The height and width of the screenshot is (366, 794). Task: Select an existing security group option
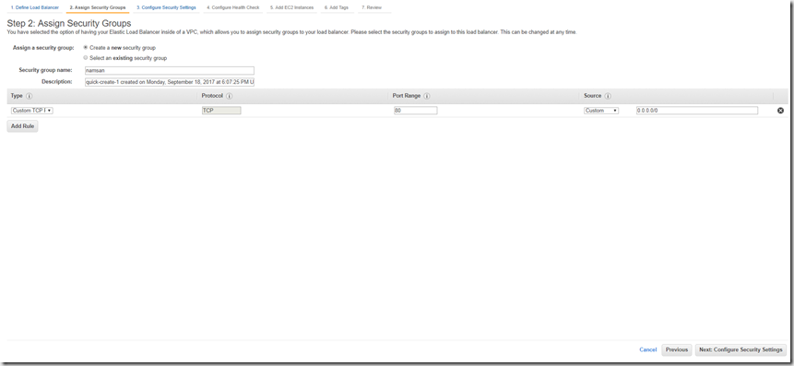(86, 58)
